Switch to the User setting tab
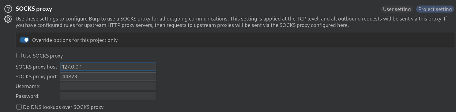 pos(397,9)
